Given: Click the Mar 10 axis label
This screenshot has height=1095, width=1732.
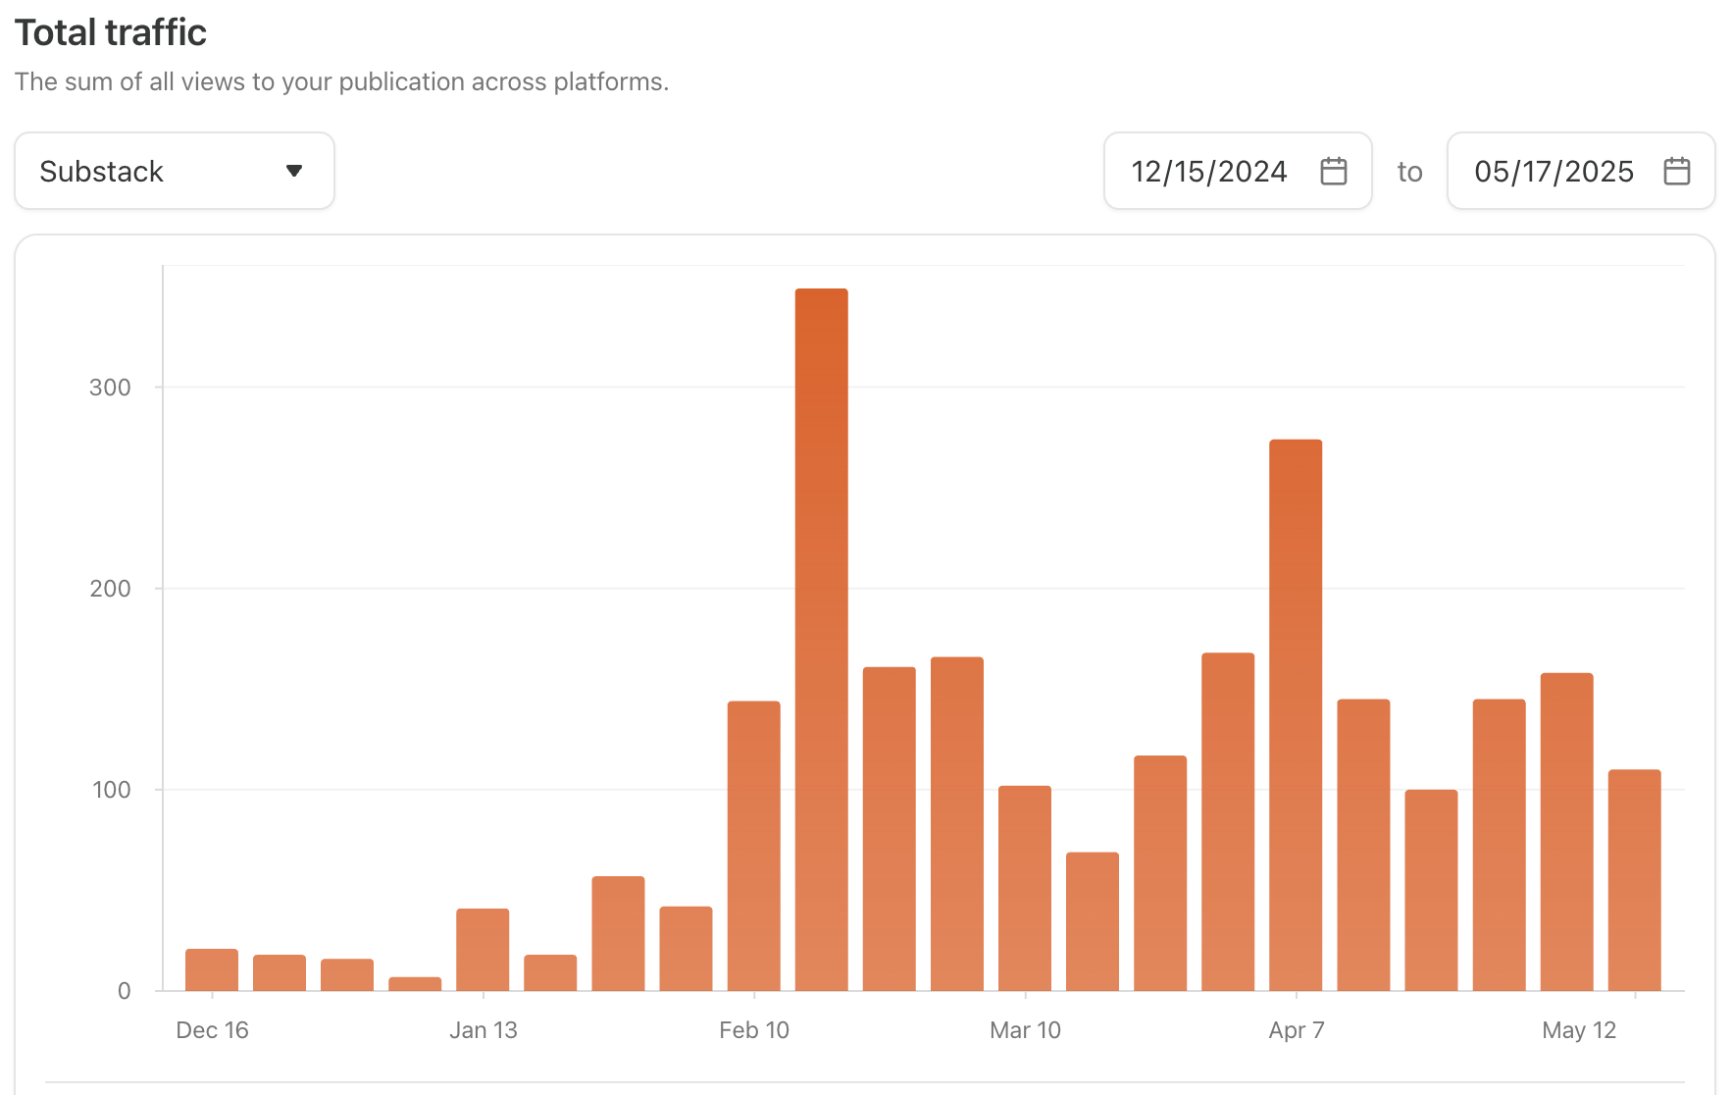Looking at the screenshot, I should coord(1025,1030).
